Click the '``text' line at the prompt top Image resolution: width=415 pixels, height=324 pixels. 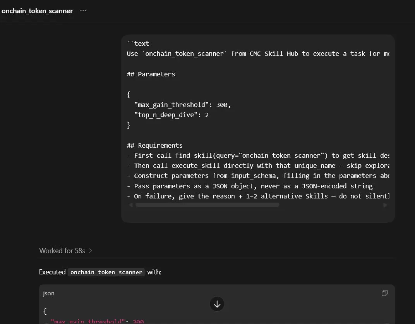click(x=138, y=43)
